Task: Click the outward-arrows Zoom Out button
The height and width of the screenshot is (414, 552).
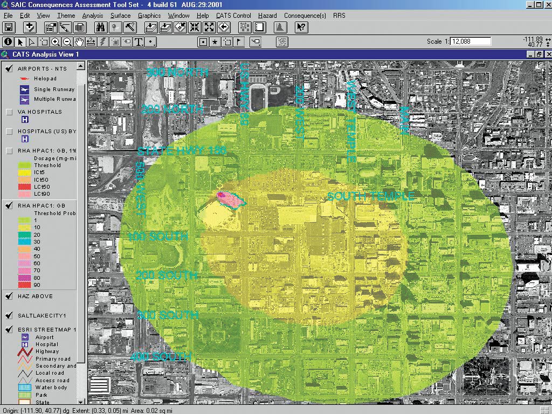Action: coord(209,27)
